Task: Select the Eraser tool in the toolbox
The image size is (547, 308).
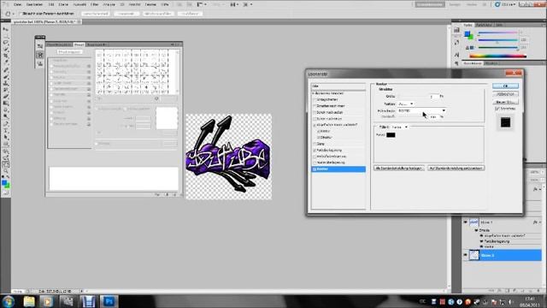Action: 6,97
